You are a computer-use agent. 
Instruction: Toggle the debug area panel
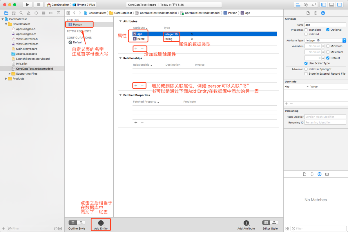[332, 5]
